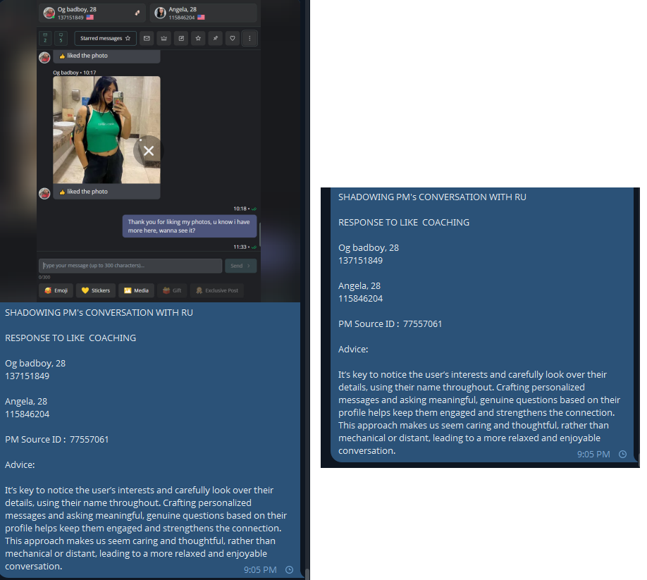Click 'PM Source ID : 77557061' in right message
647x580 pixels.
coord(390,323)
